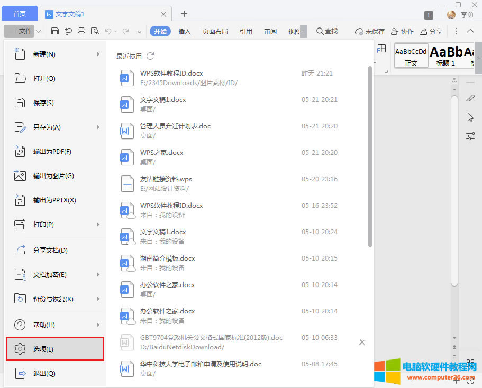Click the 协作 collaboration button
Screen dimensions: 482x388
[402, 31]
